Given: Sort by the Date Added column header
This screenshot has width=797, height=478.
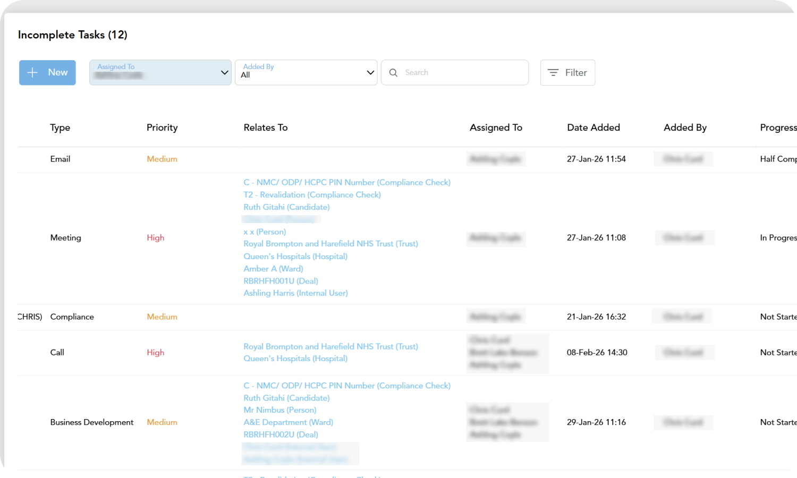Looking at the screenshot, I should pyautogui.click(x=593, y=127).
